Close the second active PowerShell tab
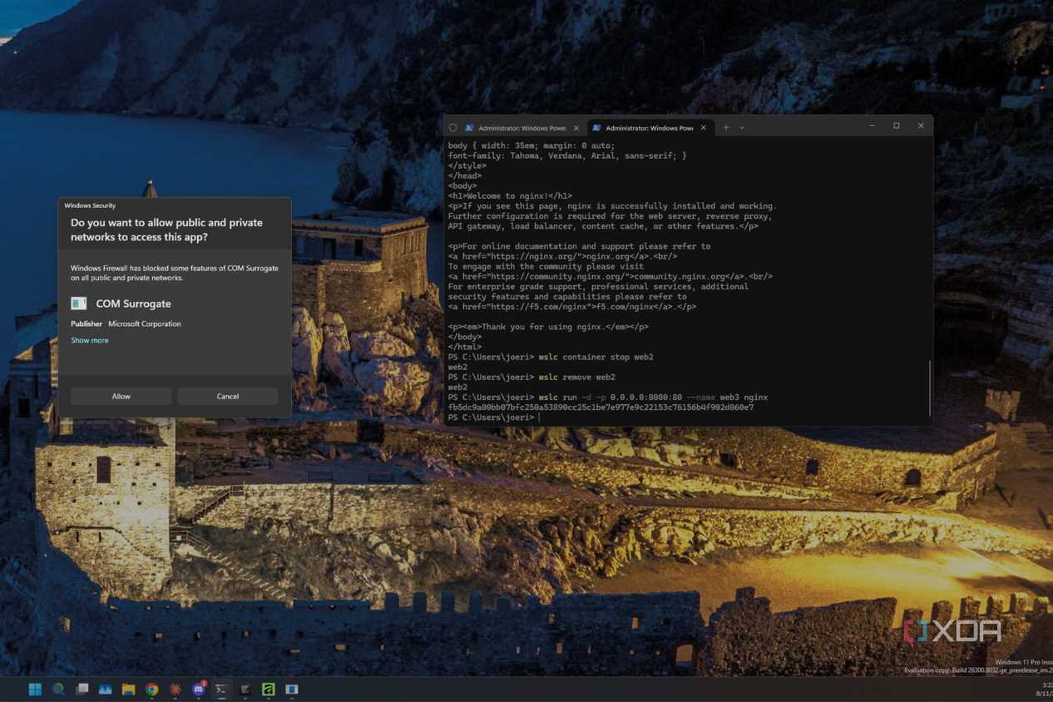 tap(704, 128)
